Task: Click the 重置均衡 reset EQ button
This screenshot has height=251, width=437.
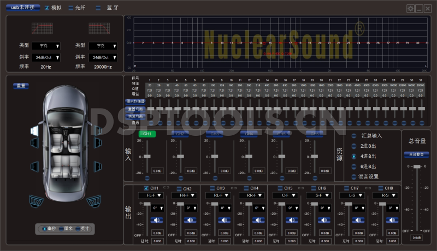Action: (135, 109)
